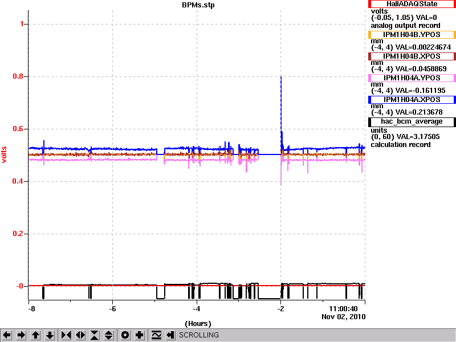Click the 'calculation record' description

(401, 145)
